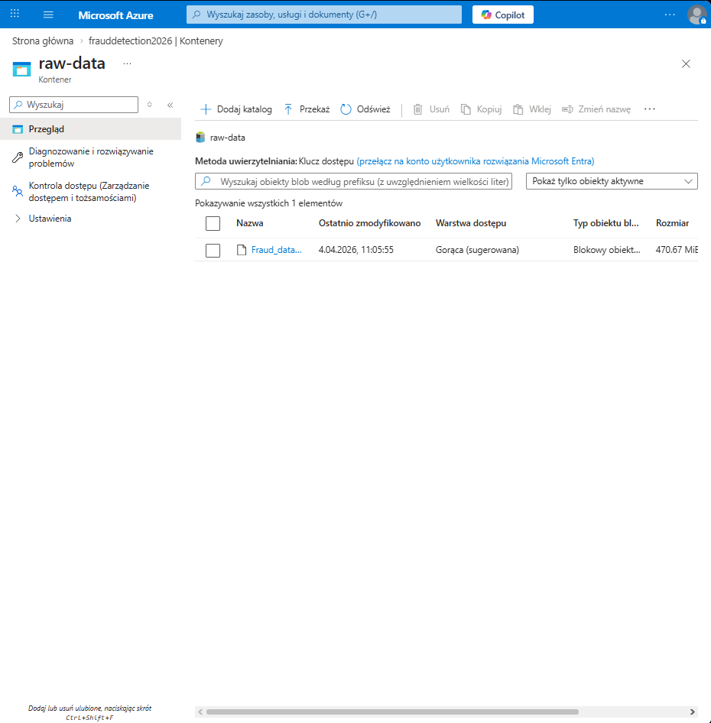Viewport: 711px width, 723px height.
Task: Select the Fraud_data row checkbox
Action: pos(213,251)
